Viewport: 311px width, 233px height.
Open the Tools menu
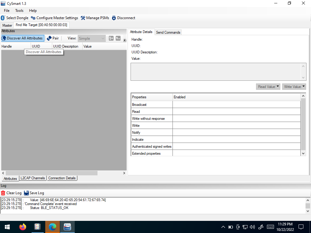19,11
